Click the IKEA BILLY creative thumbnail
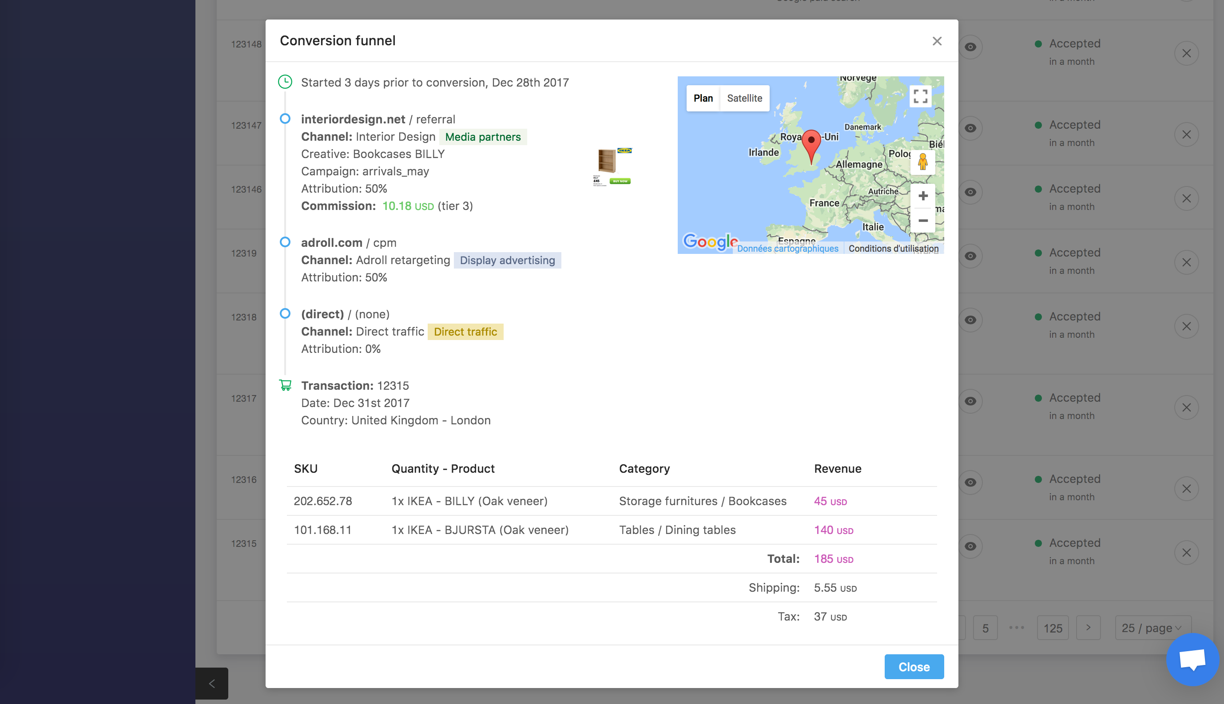The width and height of the screenshot is (1224, 704). (x=612, y=167)
